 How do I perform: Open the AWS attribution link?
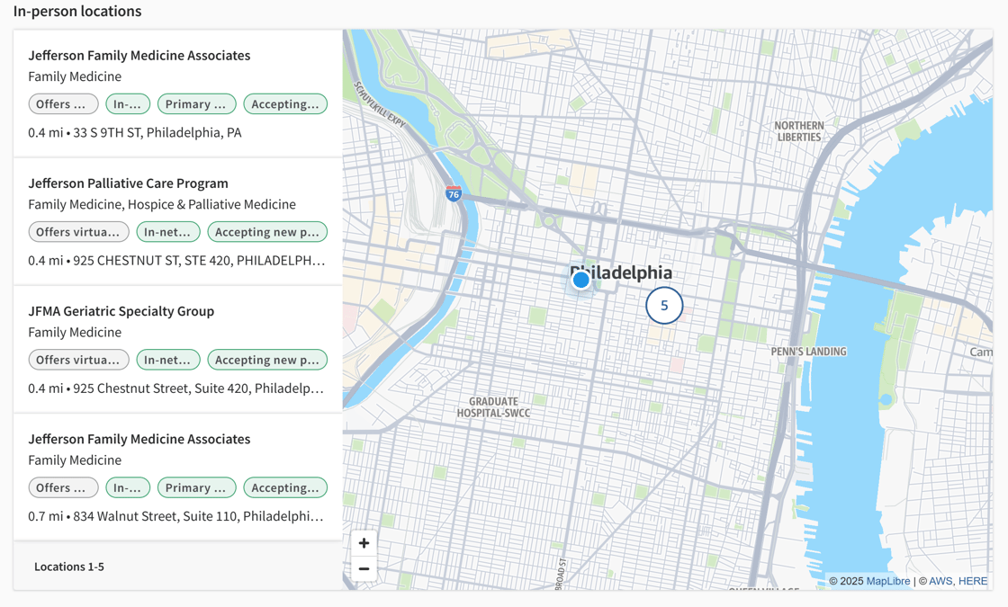pos(940,581)
